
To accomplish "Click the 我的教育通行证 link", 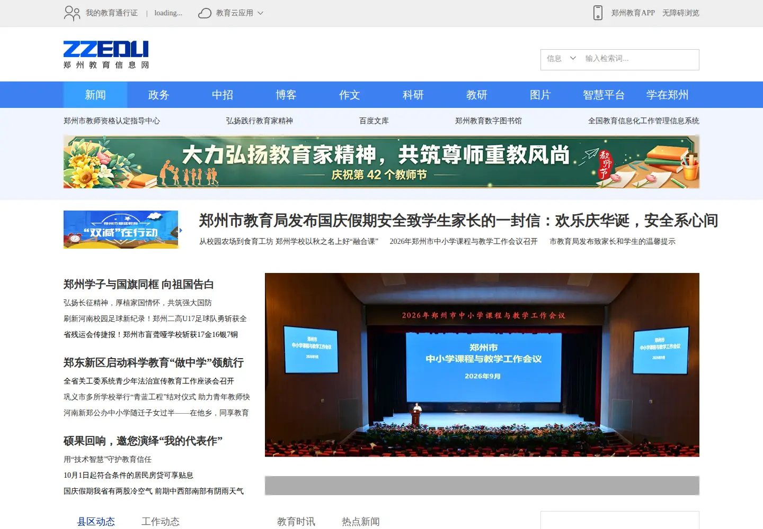I will (x=112, y=13).
